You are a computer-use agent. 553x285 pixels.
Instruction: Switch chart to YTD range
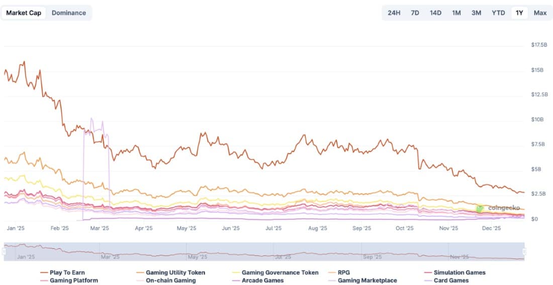[x=498, y=13]
